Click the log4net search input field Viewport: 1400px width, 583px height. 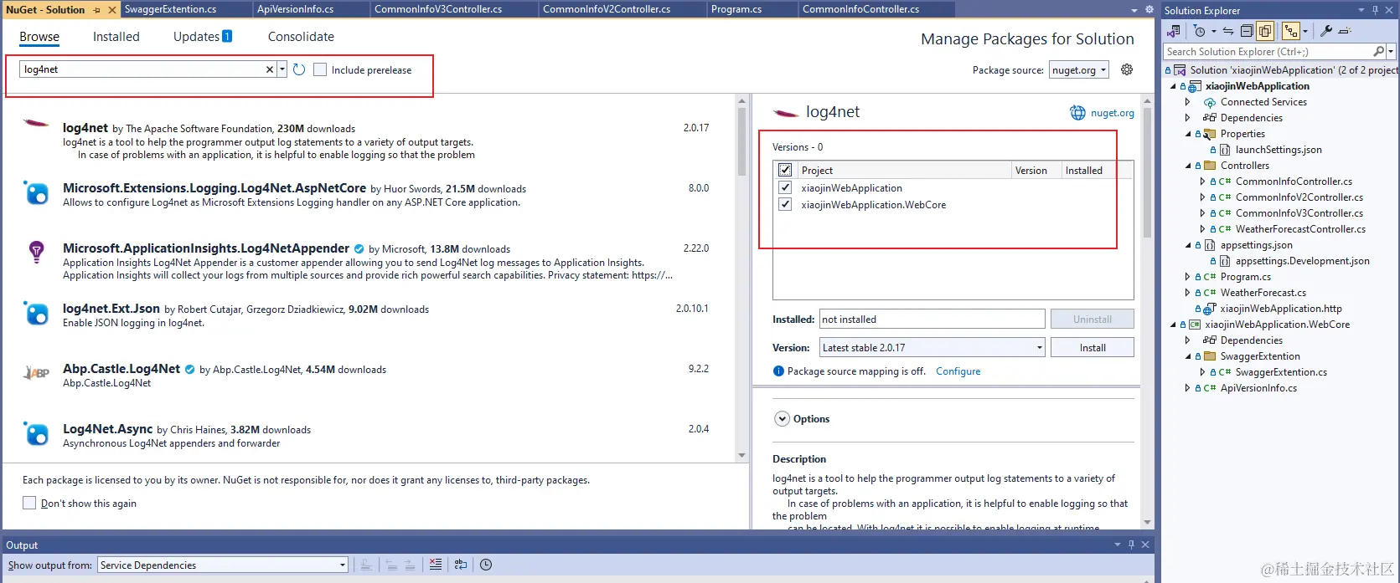point(142,69)
